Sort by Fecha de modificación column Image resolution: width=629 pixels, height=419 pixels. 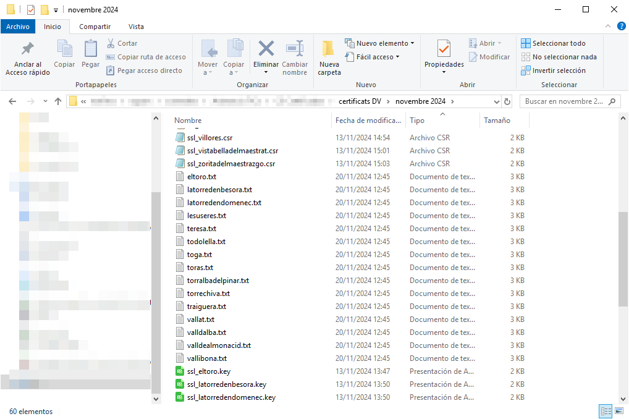coord(368,121)
